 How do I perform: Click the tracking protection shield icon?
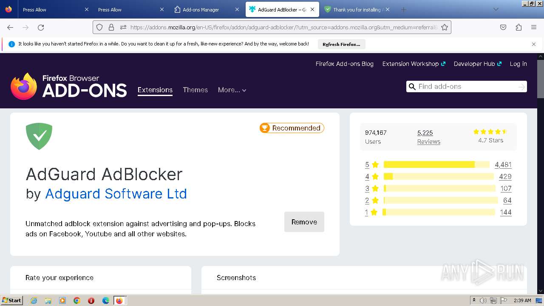click(x=99, y=27)
